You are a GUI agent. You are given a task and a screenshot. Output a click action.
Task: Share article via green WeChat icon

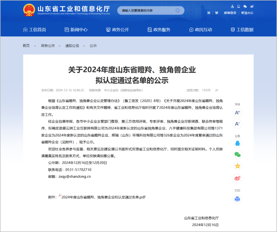[x=237, y=155]
